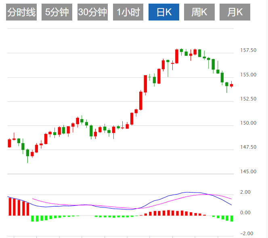Select the rightmost green MACD histogram bar
This screenshot has width=268, height=238.
point(232,218)
